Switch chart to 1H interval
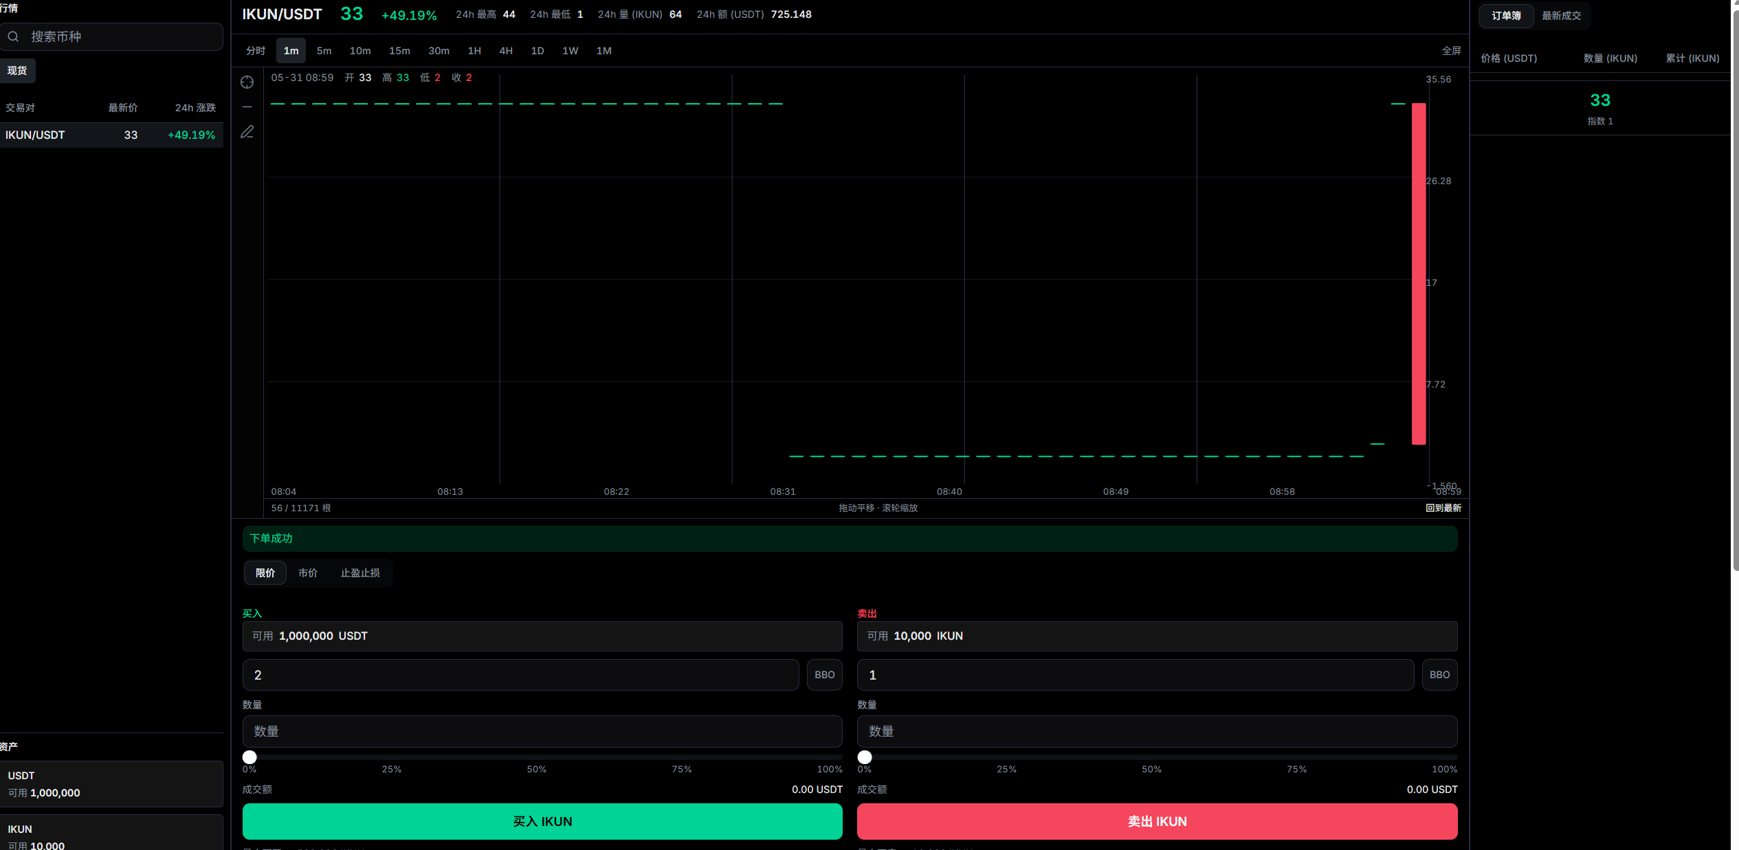Screen dimensions: 1739x850 (x=474, y=51)
